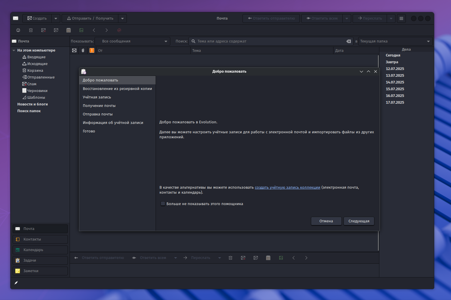This screenshot has height=300, width=451.
Task: Switch to the Почта view in sidebar switcher
Action: pyautogui.click(x=40, y=229)
